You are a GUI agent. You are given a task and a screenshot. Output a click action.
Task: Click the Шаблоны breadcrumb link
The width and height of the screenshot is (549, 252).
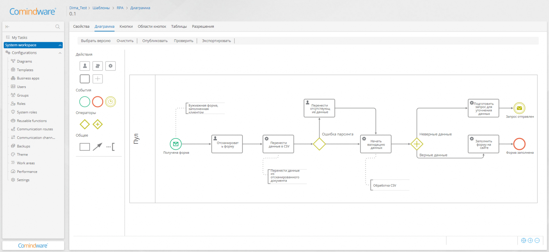[x=101, y=8]
